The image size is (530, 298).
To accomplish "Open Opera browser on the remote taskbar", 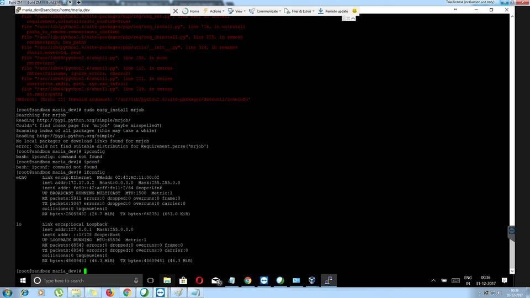I will [199, 280].
